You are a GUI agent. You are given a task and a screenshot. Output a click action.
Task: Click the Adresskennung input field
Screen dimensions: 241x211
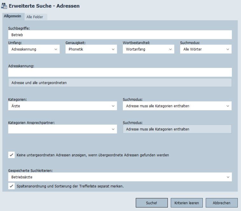pos(120,73)
